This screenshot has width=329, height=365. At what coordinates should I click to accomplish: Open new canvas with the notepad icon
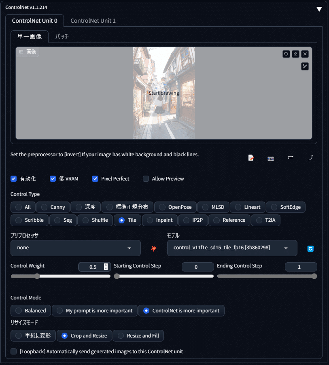point(251,158)
